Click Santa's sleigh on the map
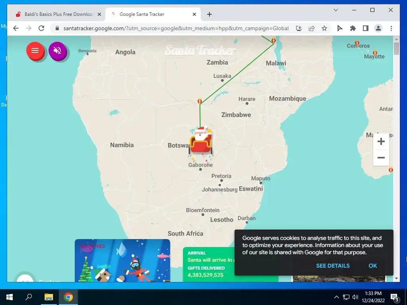The height and width of the screenshot is (305, 407). click(201, 141)
